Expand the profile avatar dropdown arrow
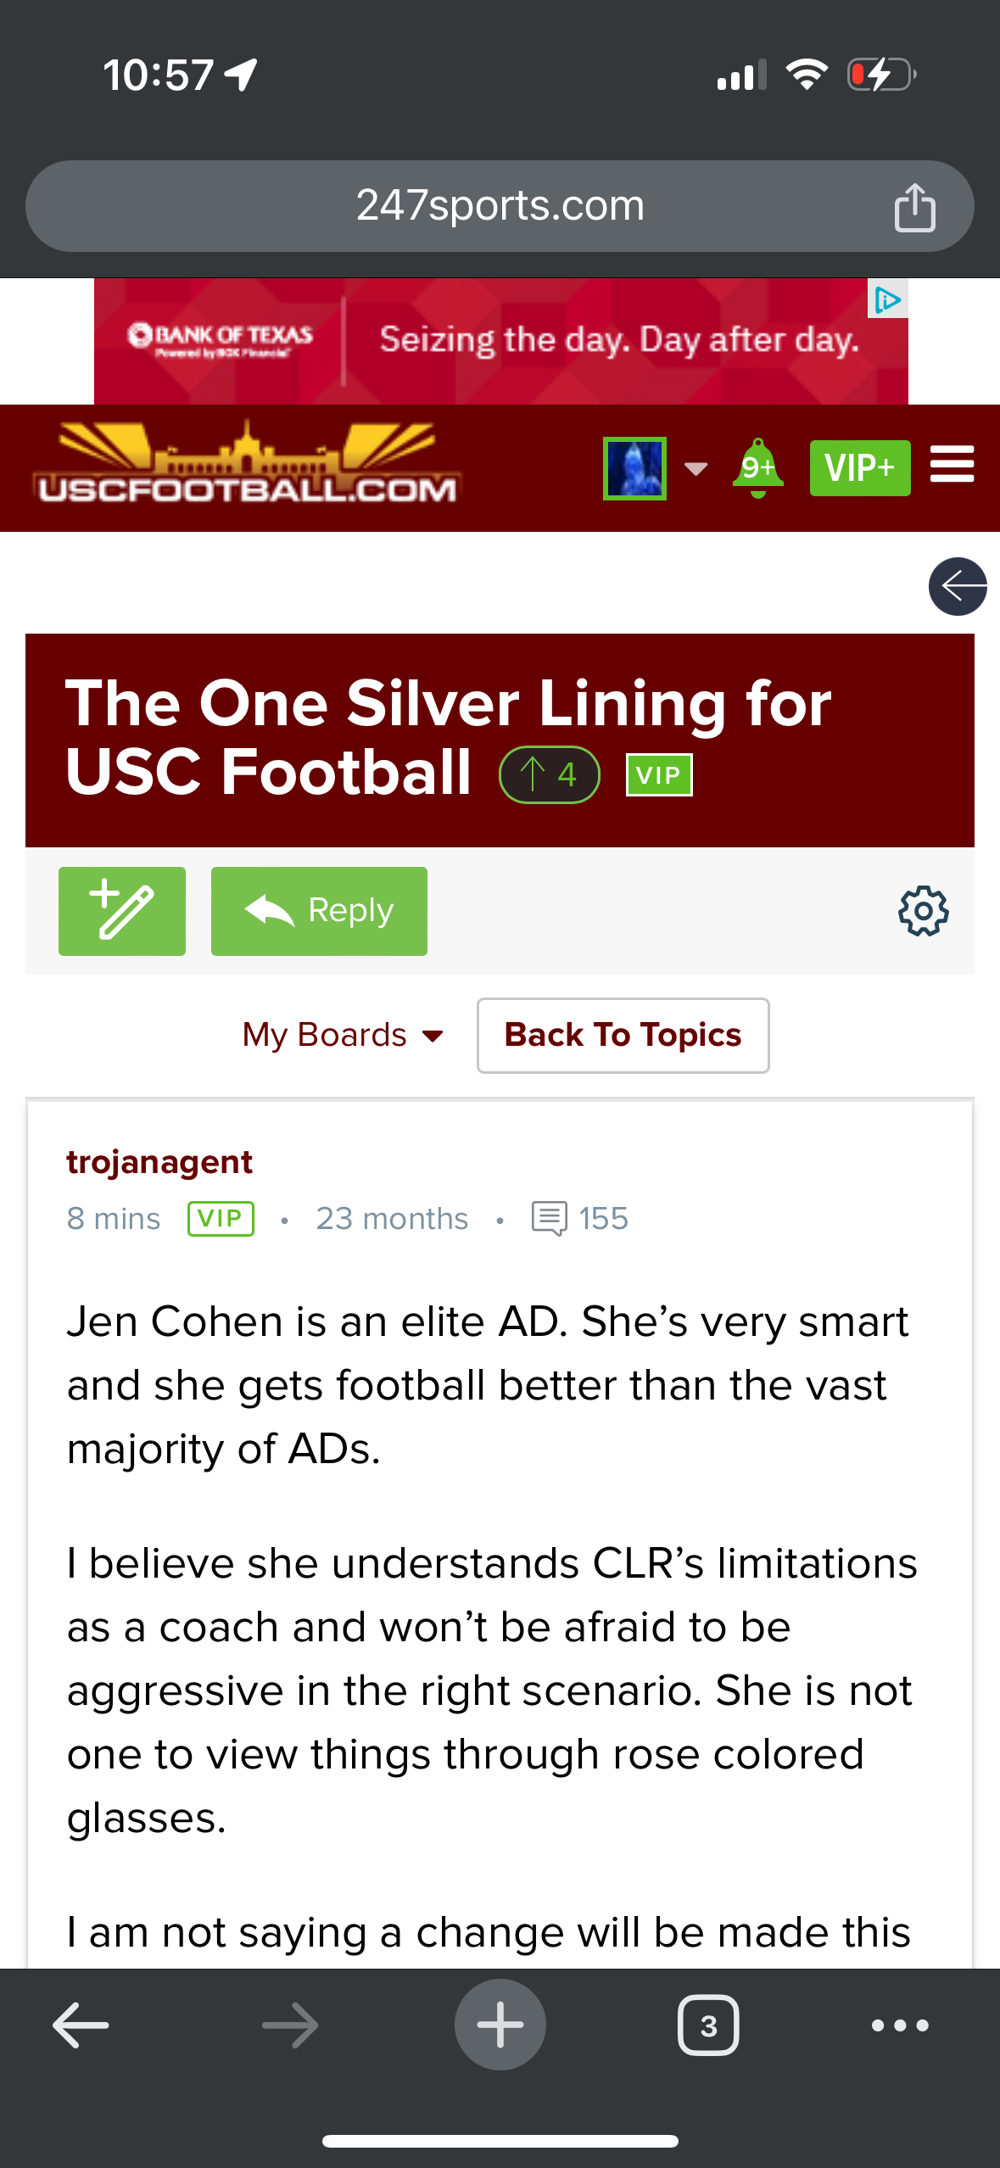The image size is (1000, 2168). pyautogui.click(x=696, y=468)
